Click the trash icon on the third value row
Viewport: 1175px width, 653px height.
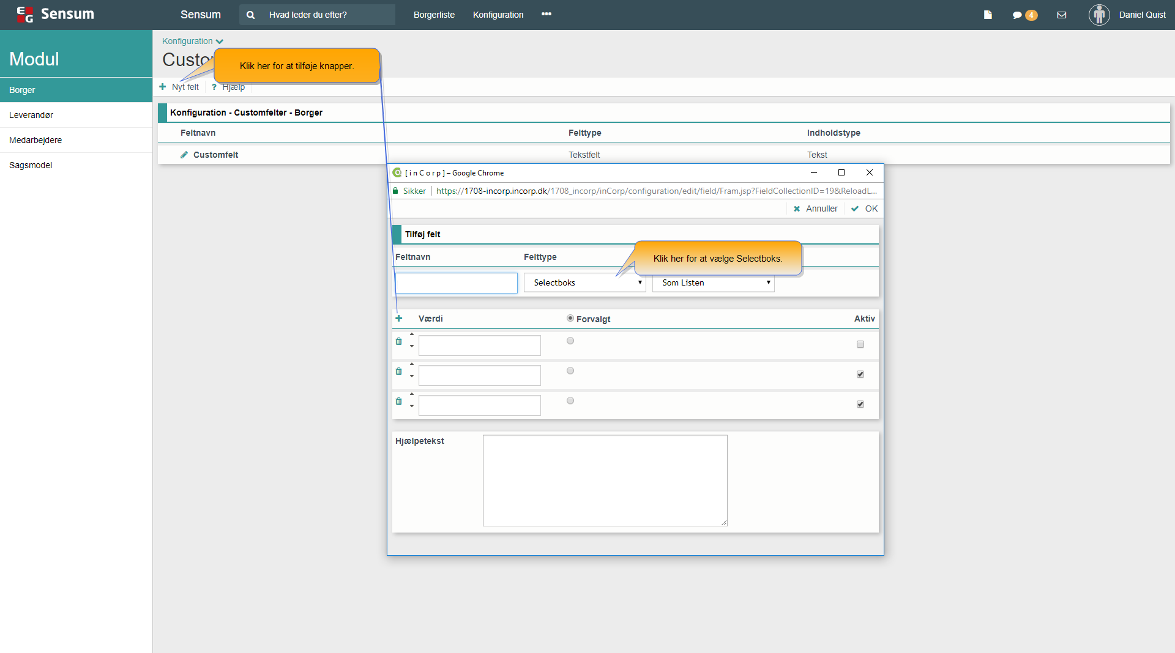pyautogui.click(x=399, y=401)
